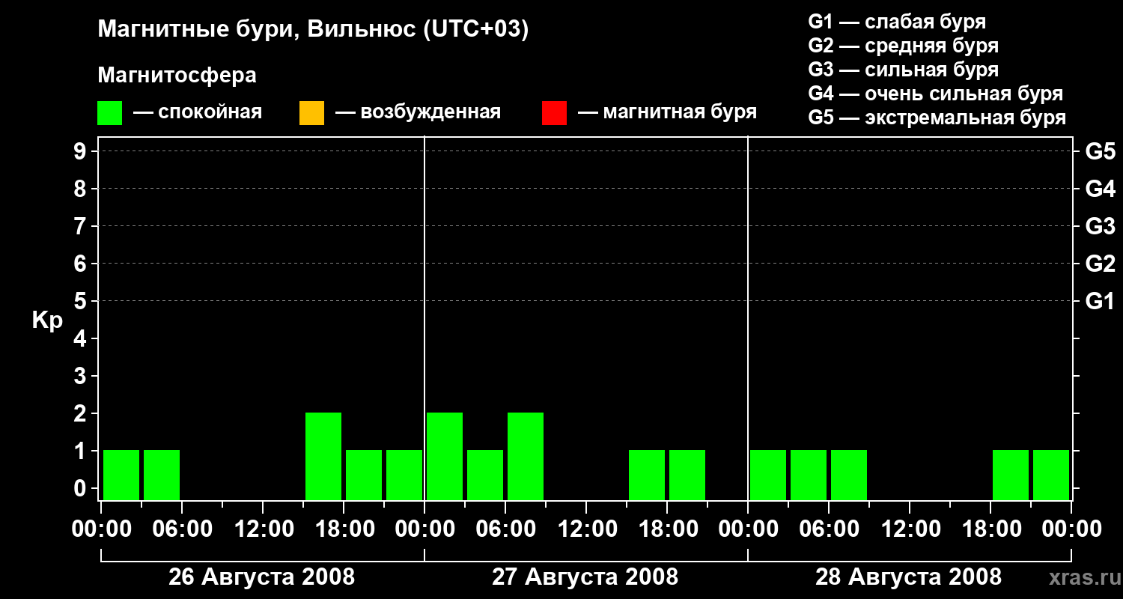Click the G3 — сильная буря legend text

tap(904, 70)
